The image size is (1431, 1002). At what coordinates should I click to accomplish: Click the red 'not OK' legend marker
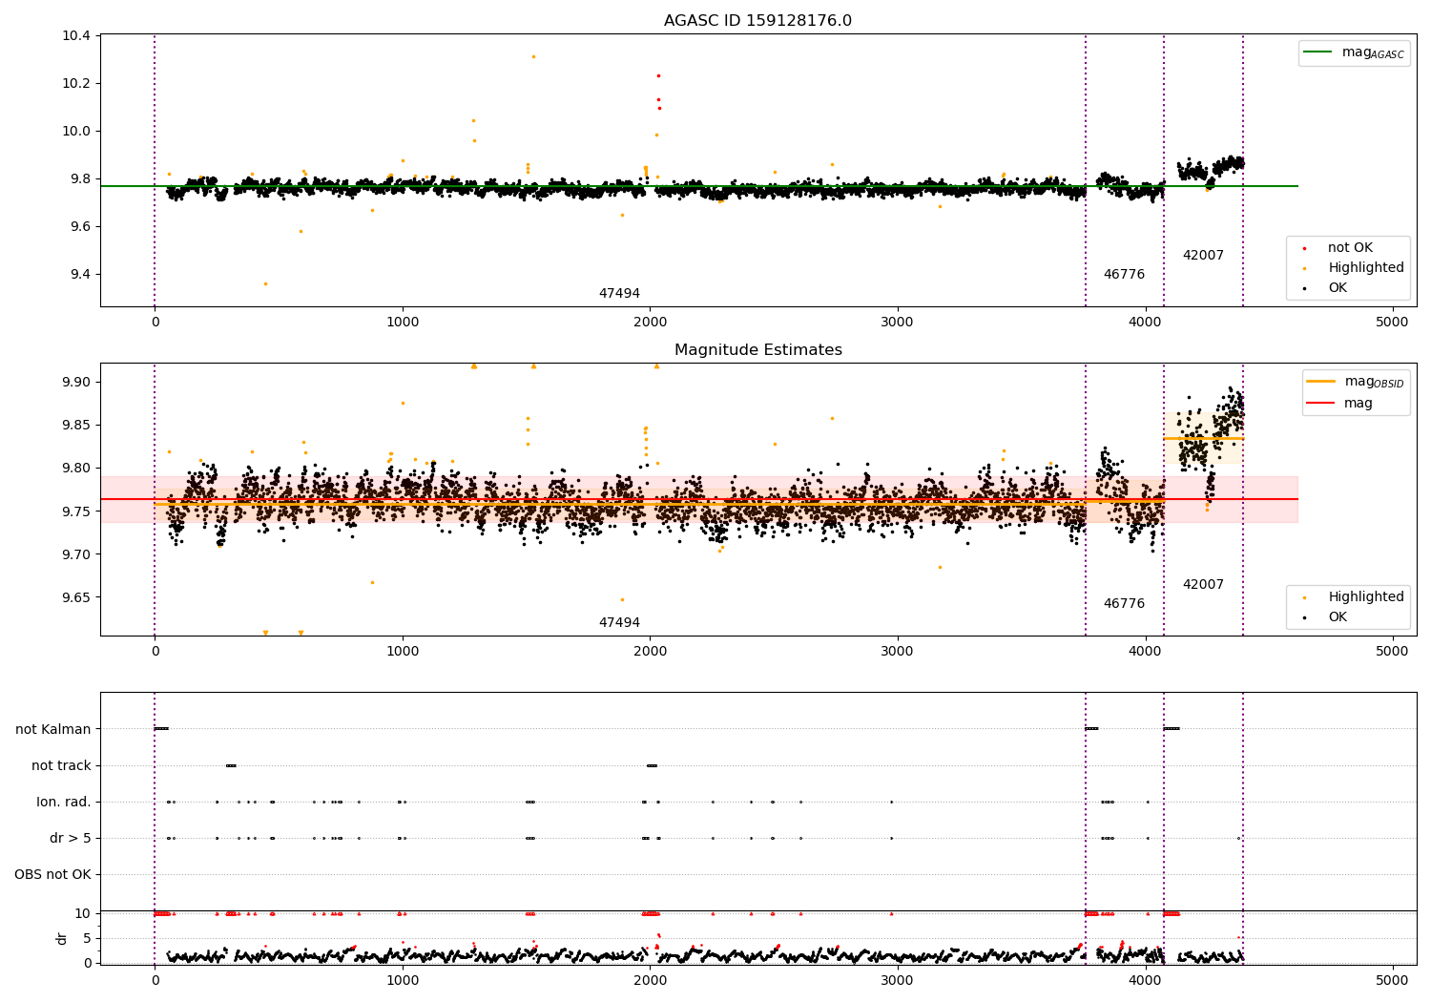1304,248
